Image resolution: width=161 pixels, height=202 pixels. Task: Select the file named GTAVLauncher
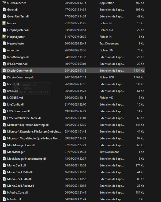pyautogui.click(x=16, y=3)
